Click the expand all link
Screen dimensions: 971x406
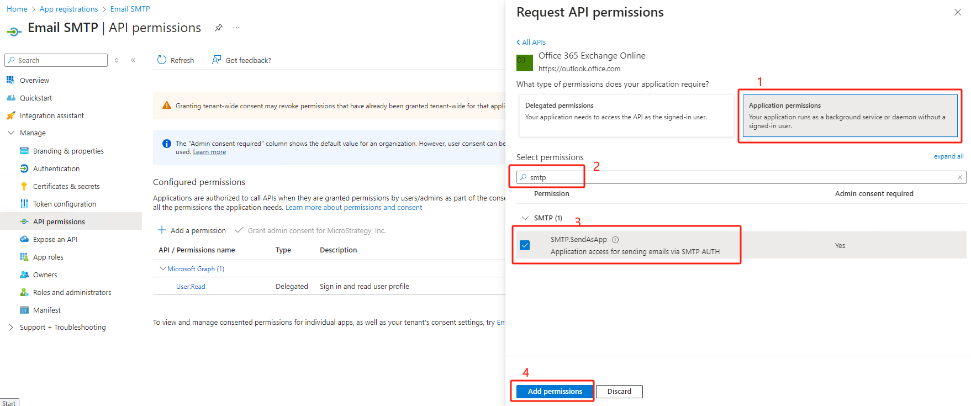pyautogui.click(x=948, y=156)
